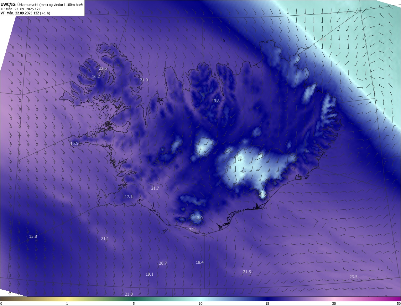This screenshot has height=306, width=401.
Task: Select the 21.1 value offshore
Action: coord(105,238)
